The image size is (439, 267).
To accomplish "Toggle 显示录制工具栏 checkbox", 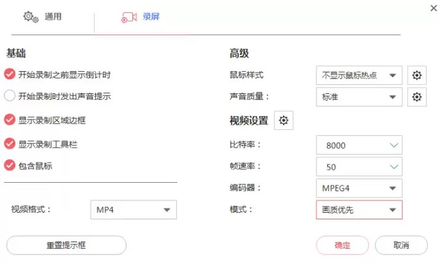I will pos(10,144).
